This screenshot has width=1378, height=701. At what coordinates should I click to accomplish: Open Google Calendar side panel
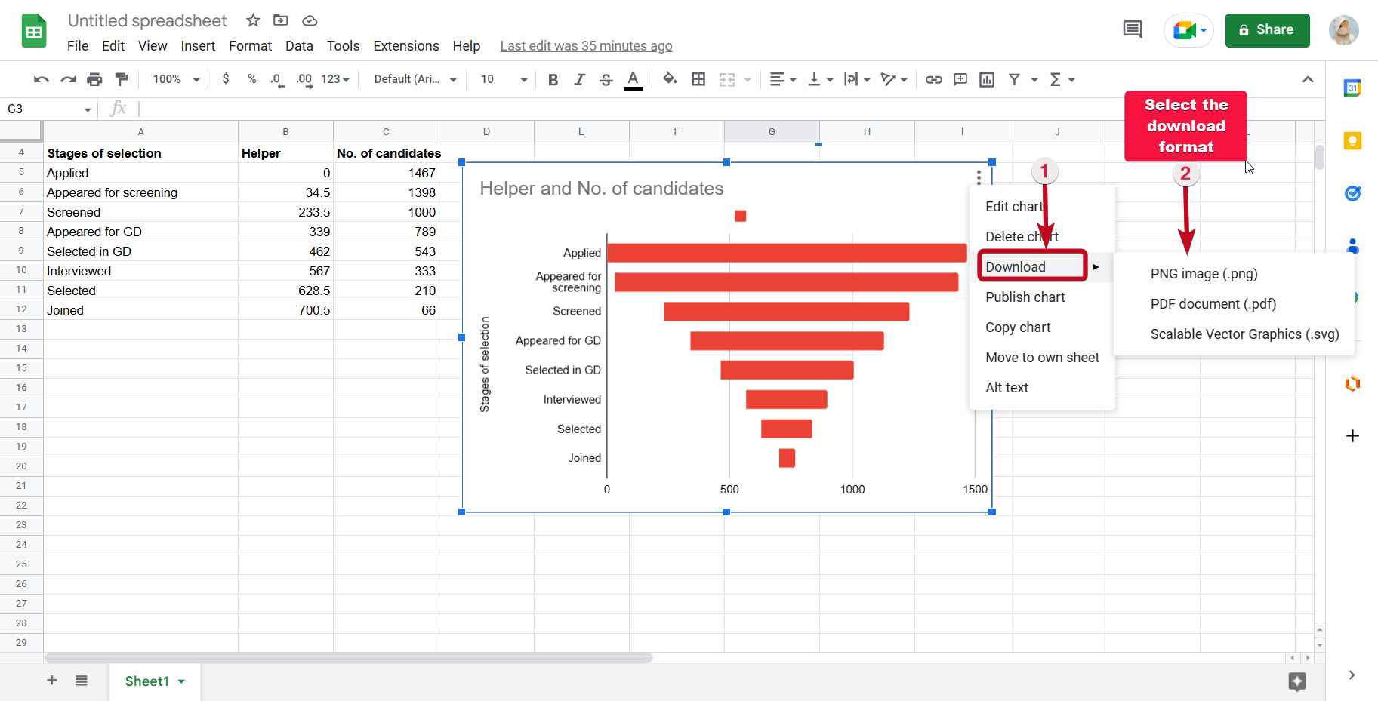[1352, 88]
